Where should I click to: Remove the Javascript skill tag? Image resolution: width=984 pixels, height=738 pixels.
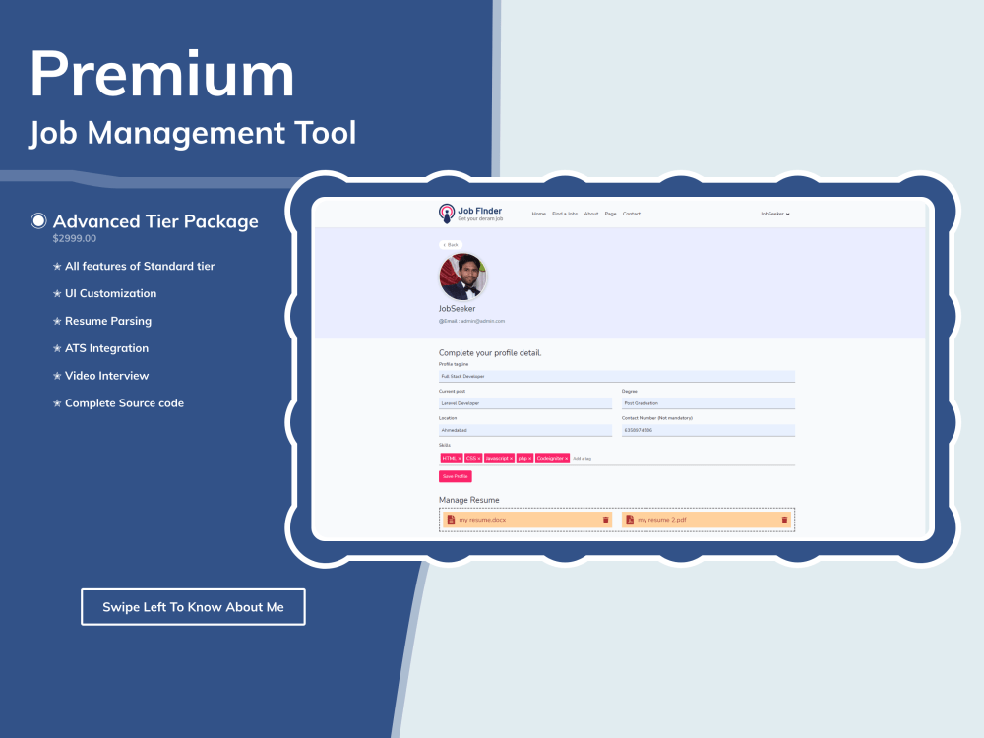511,459
